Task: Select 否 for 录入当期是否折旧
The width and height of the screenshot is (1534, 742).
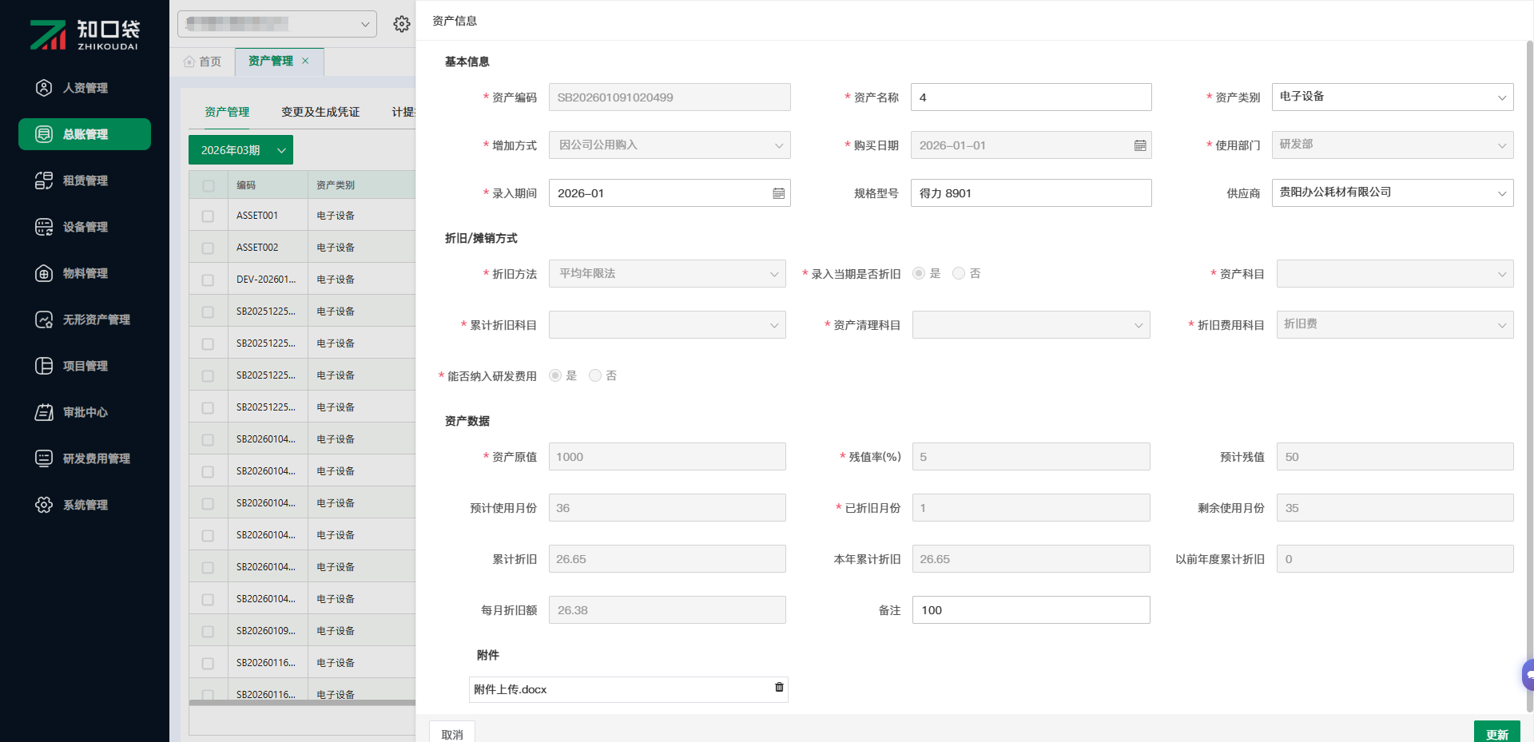Action: coord(959,273)
